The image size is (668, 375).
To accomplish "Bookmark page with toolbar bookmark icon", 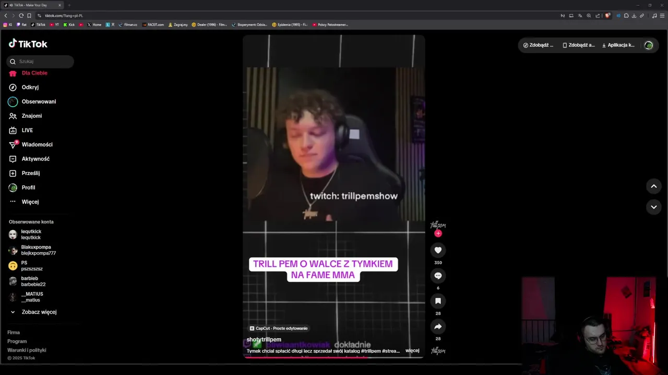I will tap(29, 16).
